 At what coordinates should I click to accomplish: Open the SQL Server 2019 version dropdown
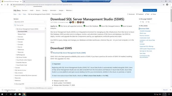point(30,22)
